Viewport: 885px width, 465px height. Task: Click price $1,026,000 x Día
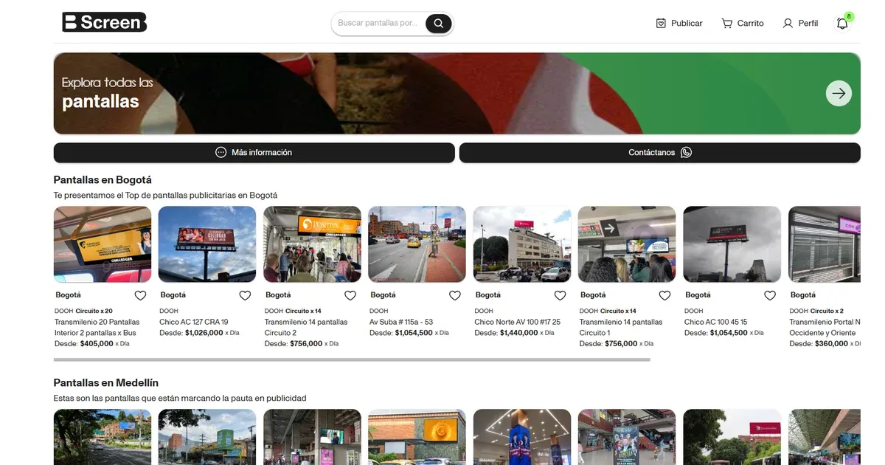(212, 333)
